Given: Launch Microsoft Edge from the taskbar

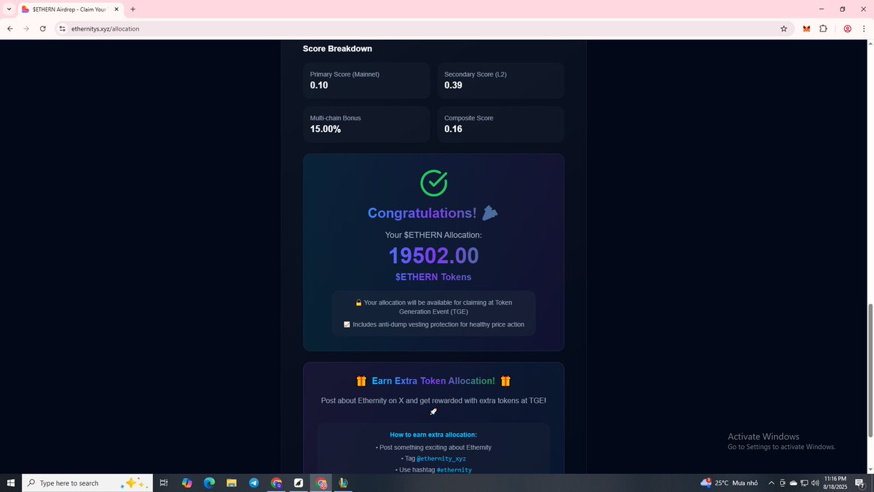Looking at the screenshot, I should (209, 483).
